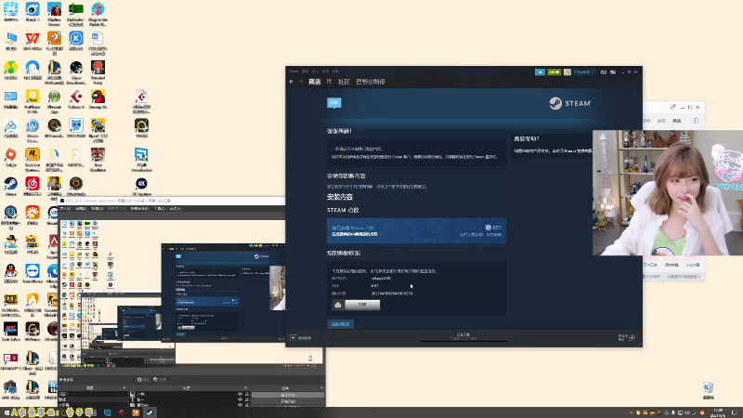The image size is (743, 418).
Task: Click the red app icon in taskbar
Action: click(122, 412)
